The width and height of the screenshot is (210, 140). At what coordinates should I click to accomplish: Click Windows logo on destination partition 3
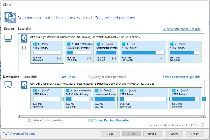tap(97, 91)
